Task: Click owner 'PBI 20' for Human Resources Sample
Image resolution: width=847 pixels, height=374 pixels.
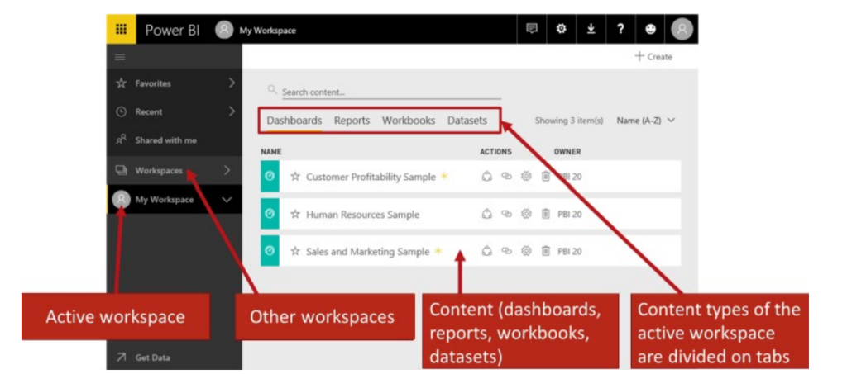Action: [570, 215]
